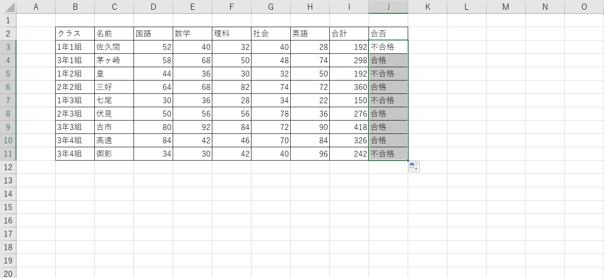Open the Auto Fill Options button
Image resolution: width=604 pixels, height=278 pixels.
pyautogui.click(x=414, y=167)
